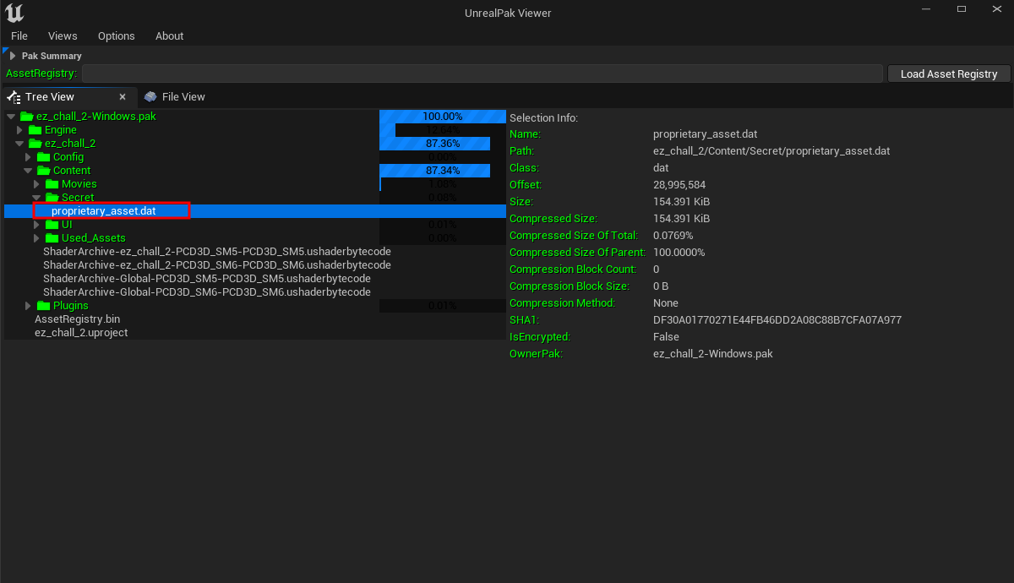Screen dimensions: 1014x583
Task: Switch to the File View tab
Action: coord(183,97)
